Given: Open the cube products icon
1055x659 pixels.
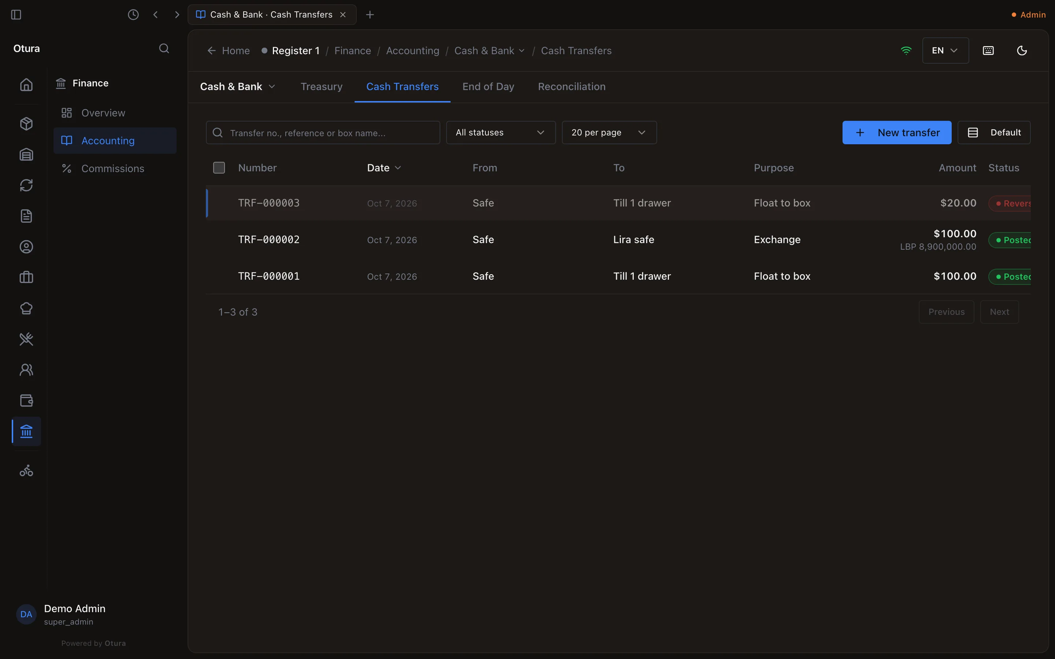Looking at the screenshot, I should click(26, 124).
